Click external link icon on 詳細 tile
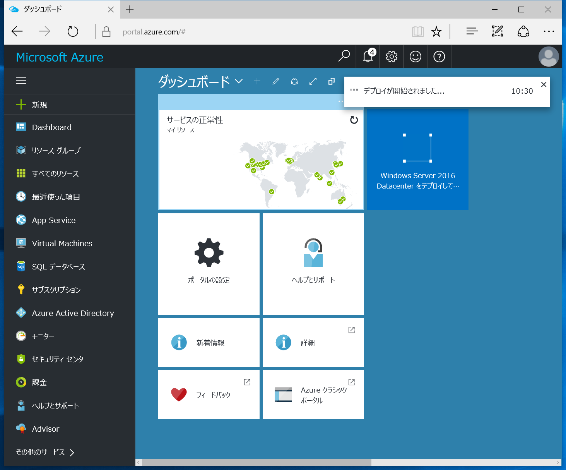 tap(352, 330)
